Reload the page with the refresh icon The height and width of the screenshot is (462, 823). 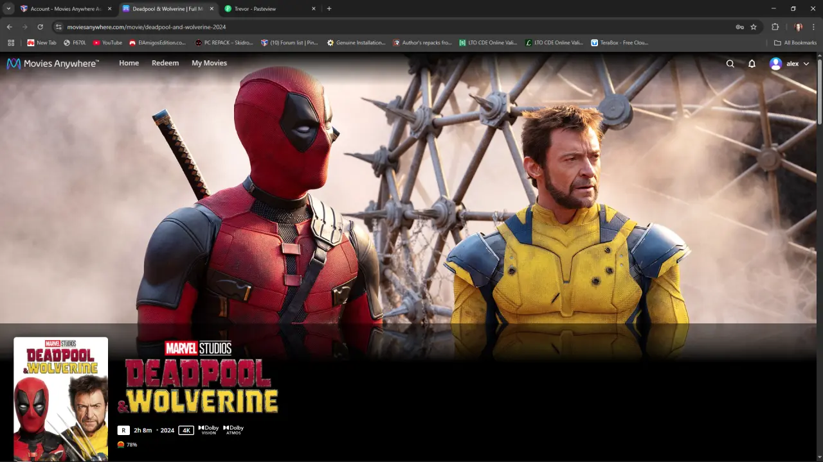(x=40, y=27)
